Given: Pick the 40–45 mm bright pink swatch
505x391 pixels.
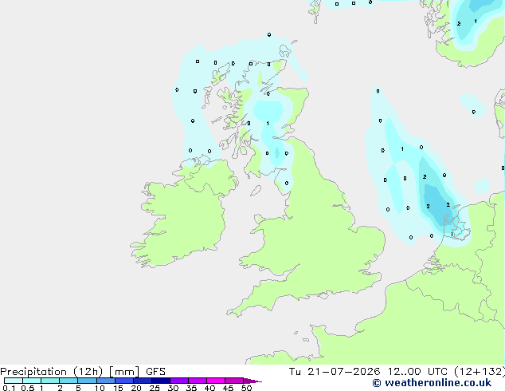Looking at the screenshot, I should pyautogui.click(x=216, y=381).
